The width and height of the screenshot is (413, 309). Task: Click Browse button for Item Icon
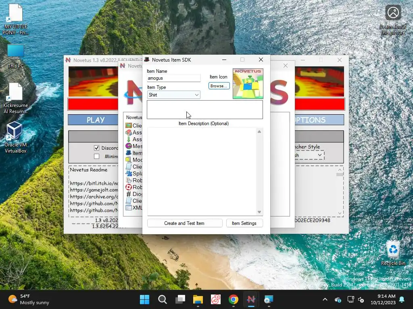point(219,86)
